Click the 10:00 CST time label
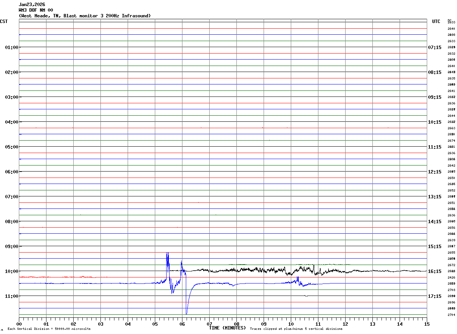This screenshot has height=334, width=457. (x=12, y=271)
